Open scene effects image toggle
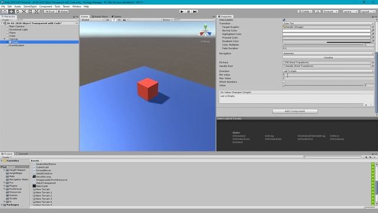Viewport: 378px width, 213px height. pyautogui.click(x=125, y=20)
